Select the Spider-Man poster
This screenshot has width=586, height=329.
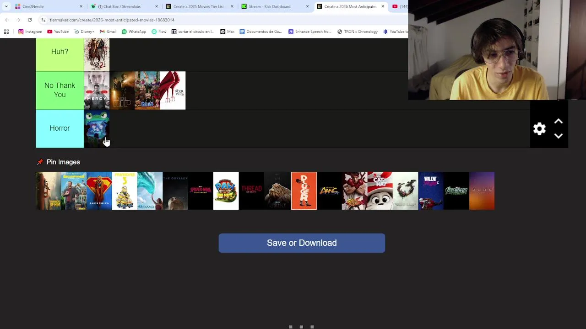[x=201, y=191]
